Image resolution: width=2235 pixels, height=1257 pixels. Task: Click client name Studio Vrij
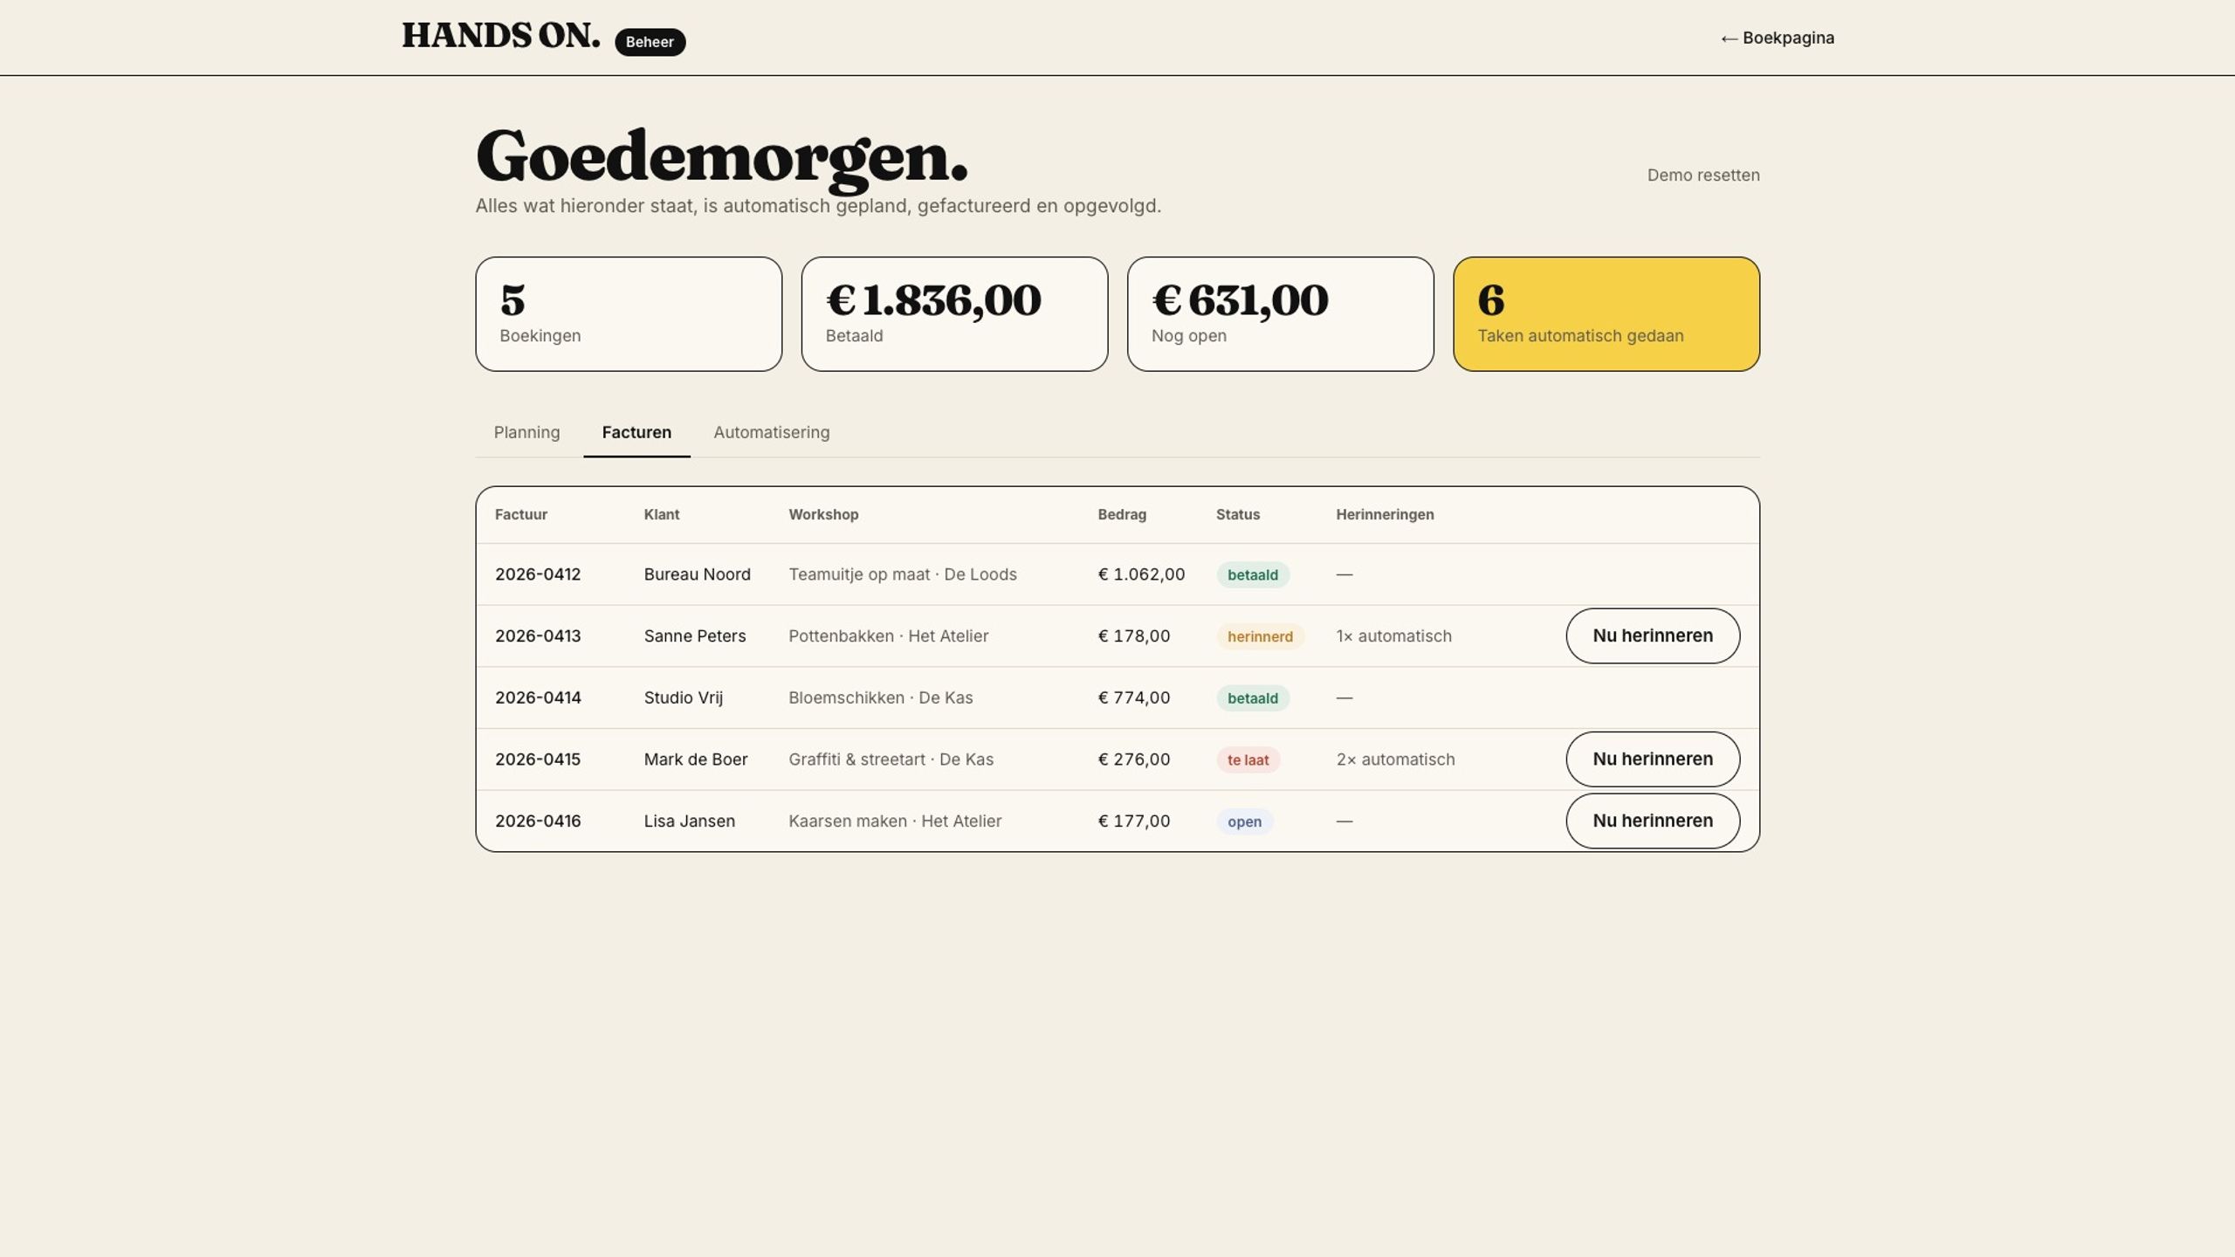[684, 697]
